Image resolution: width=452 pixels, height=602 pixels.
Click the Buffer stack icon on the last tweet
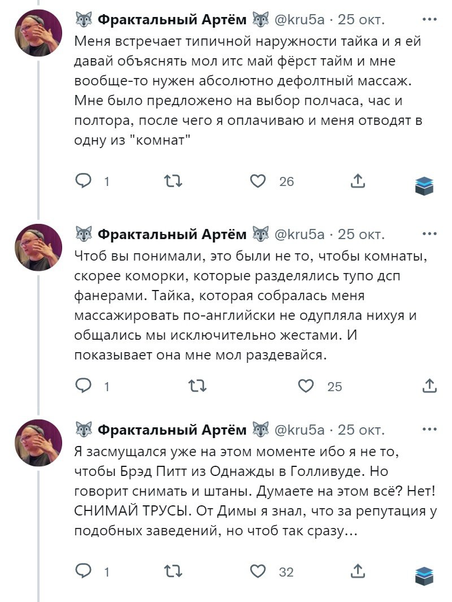(x=424, y=575)
